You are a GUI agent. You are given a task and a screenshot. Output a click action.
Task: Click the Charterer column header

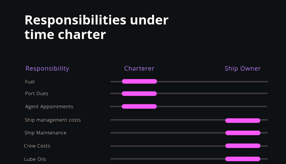pos(139,68)
